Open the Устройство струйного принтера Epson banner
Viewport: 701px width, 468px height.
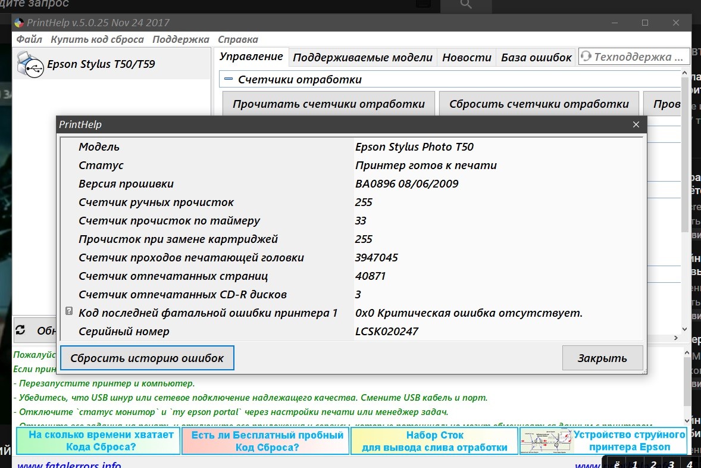[603, 441]
